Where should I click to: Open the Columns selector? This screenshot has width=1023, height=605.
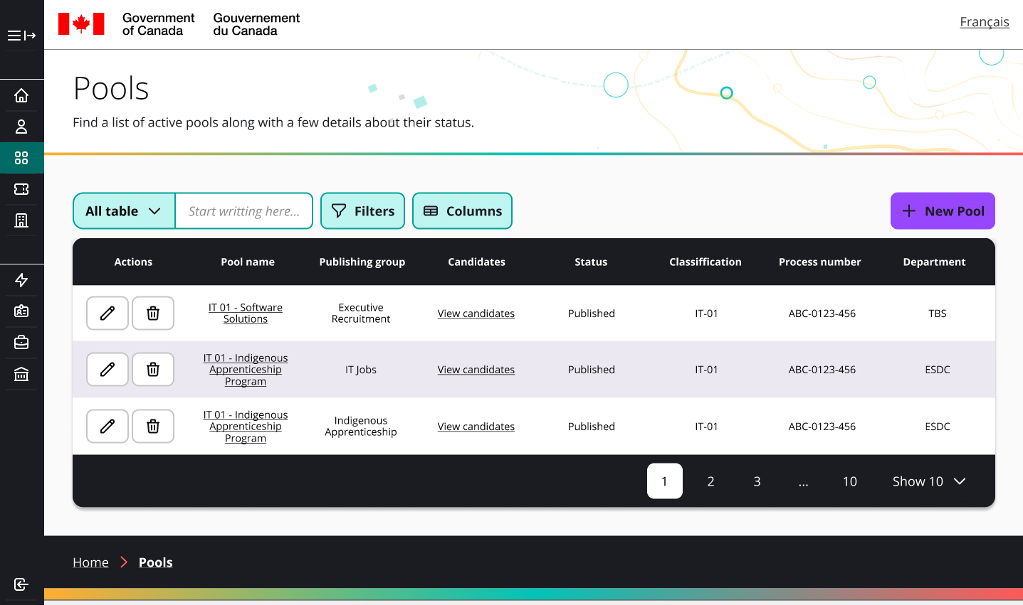462,210
